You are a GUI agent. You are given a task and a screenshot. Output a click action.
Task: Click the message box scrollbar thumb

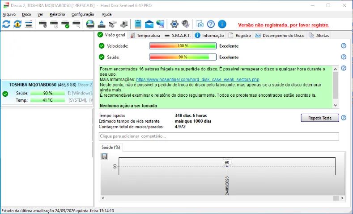[336, 86]
